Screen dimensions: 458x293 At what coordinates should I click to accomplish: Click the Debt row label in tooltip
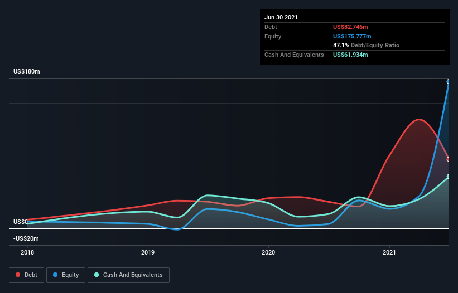coord(271,27)
